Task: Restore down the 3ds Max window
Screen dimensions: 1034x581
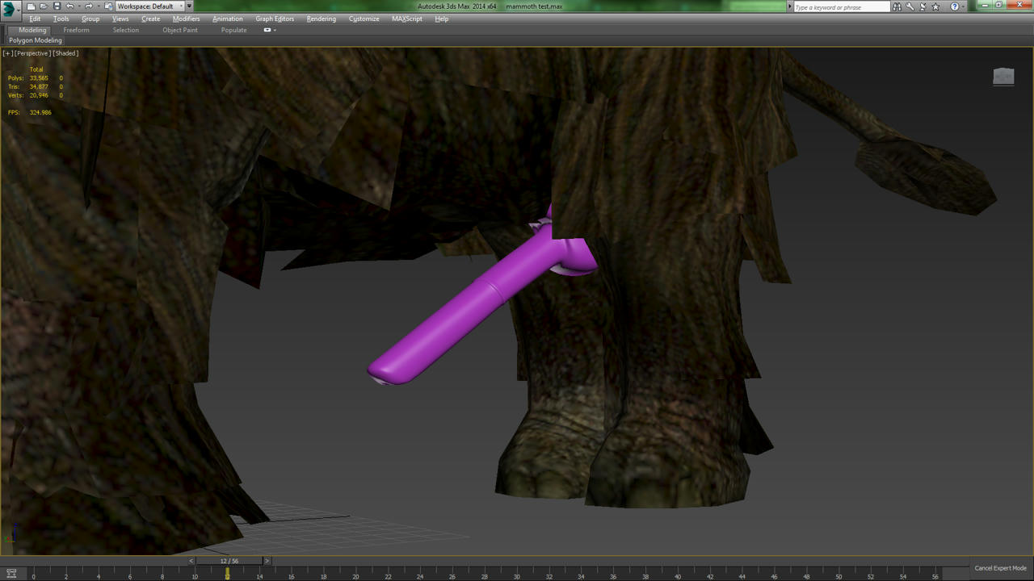Action: tap(999, 5)
